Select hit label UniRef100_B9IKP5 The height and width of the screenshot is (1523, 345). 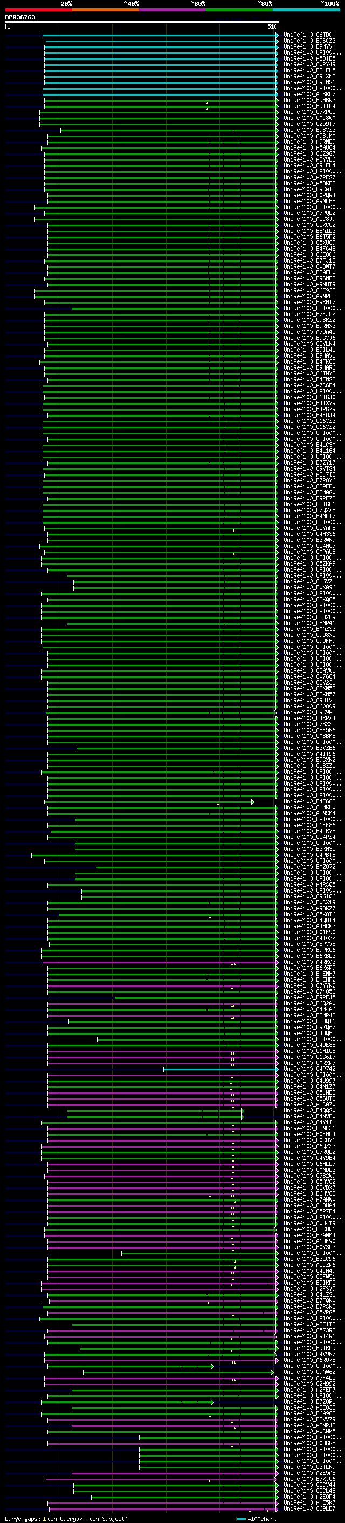point(309,1283)
